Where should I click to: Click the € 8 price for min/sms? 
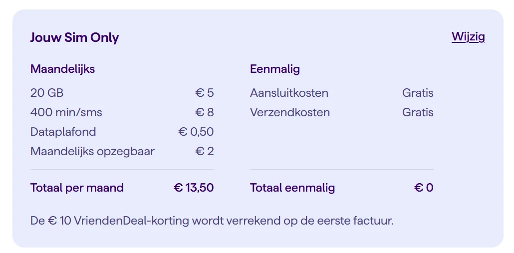[x=205, y=112]
